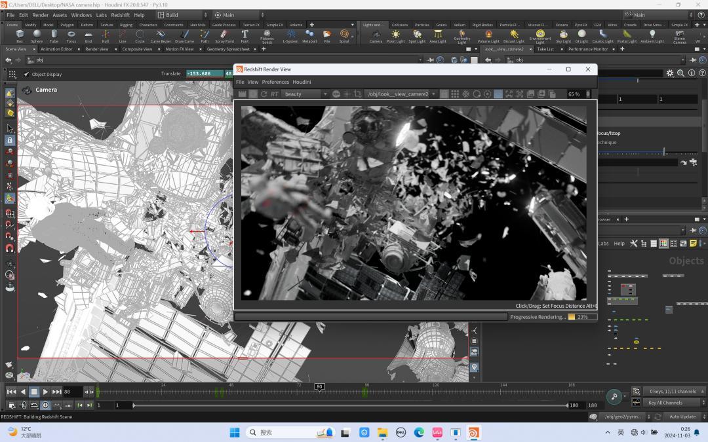The image size is (708, 442).
Task: Click the L-System shelf tool
Action: (290, 35)
